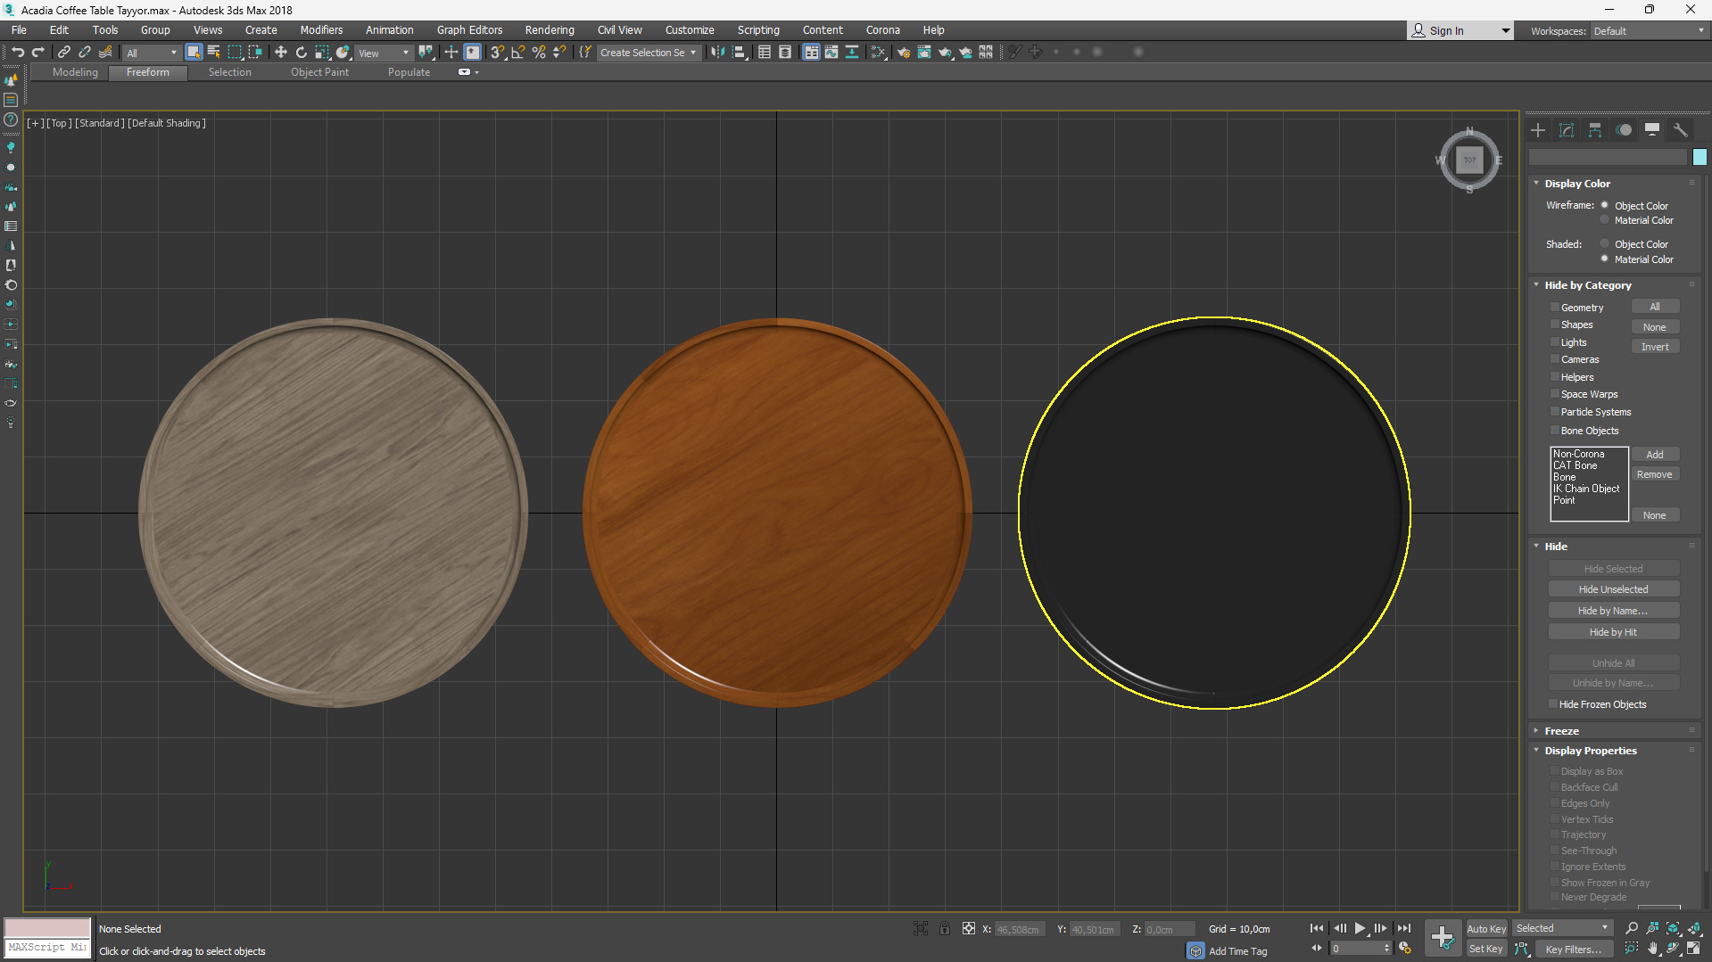Image resolution: width=1712 pixels, height=962 pixels.
Task: Switch to the Utilities wrench panel tab
Action: (x=1681, y=130)
